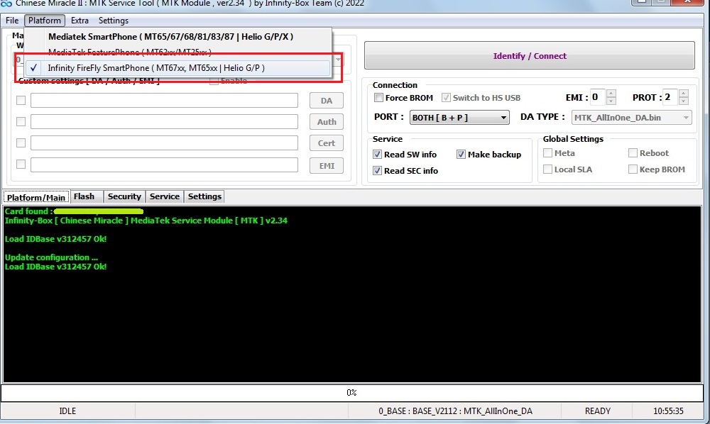
Task: Click the 0_BASE : BASE_V2112 status entry
Action: [x=455, y=411]
